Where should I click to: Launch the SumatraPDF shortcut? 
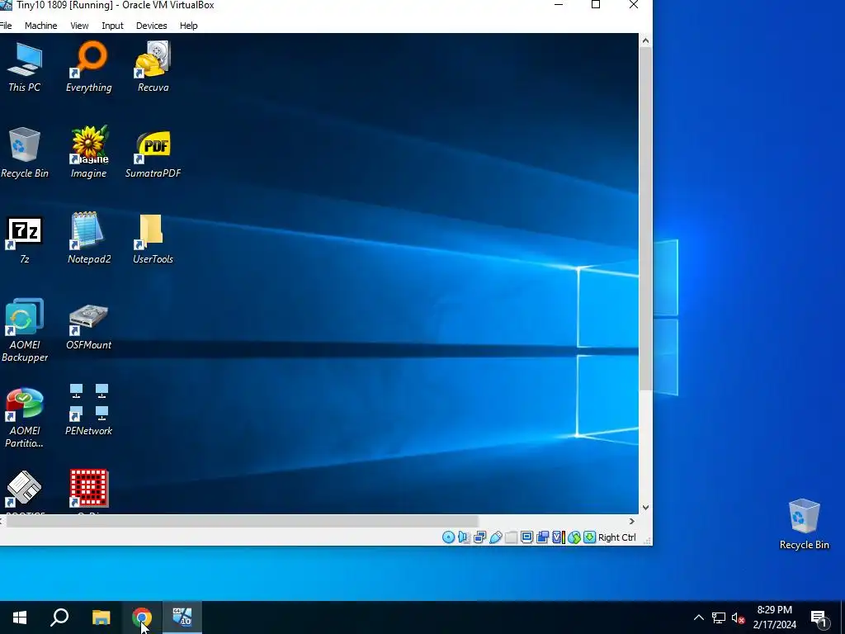(x=153, y=153)
